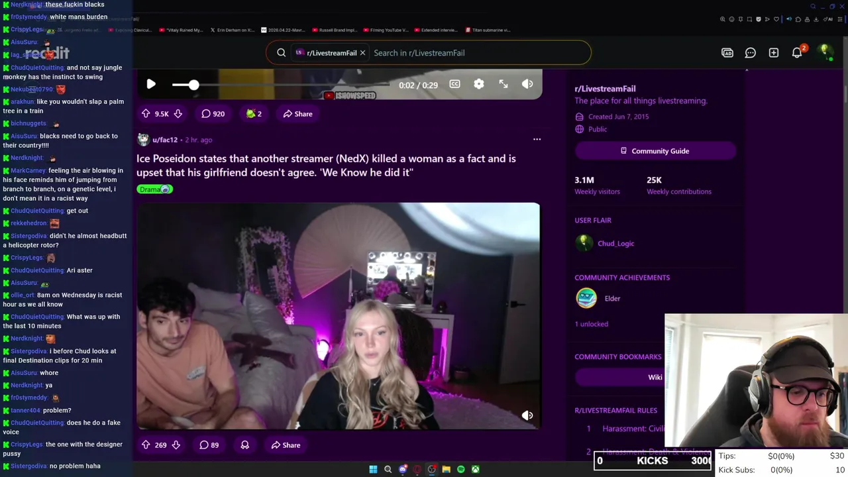Screen dimensions: 848x477
Task: Switch to the Erin Derham on X tab
Action: [232, 30]
